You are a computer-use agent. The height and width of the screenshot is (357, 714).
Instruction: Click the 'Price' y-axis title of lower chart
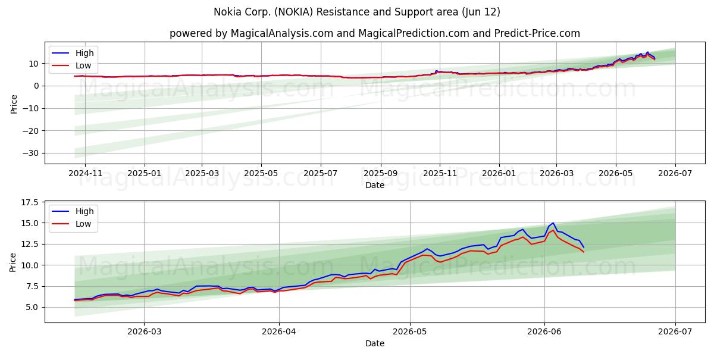[14, 261]
